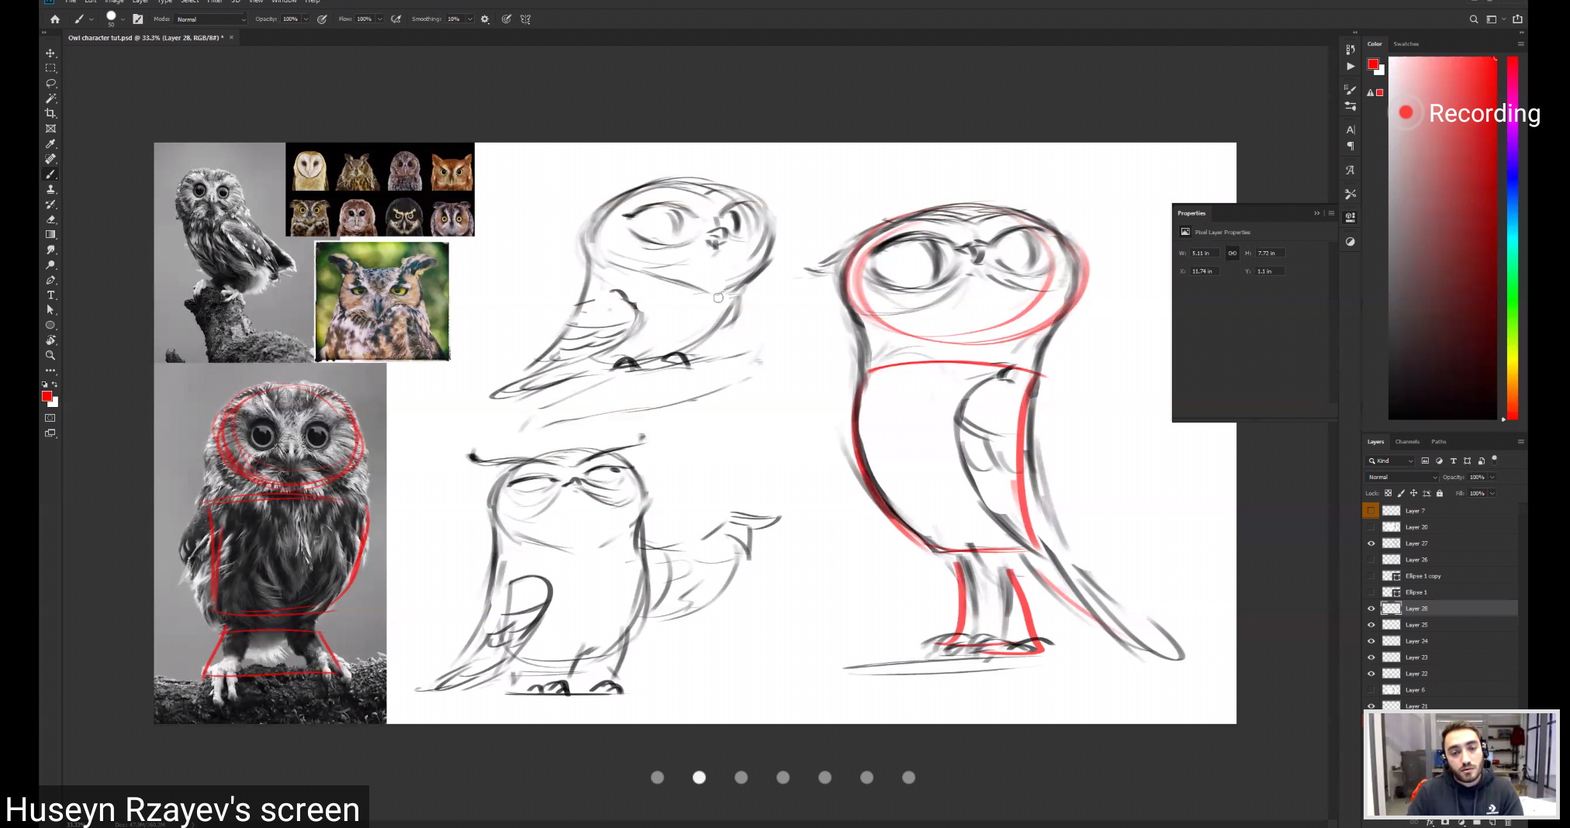The image size is (1570, 828).
Task: Select the Move tool
Action: pos(50,53)
